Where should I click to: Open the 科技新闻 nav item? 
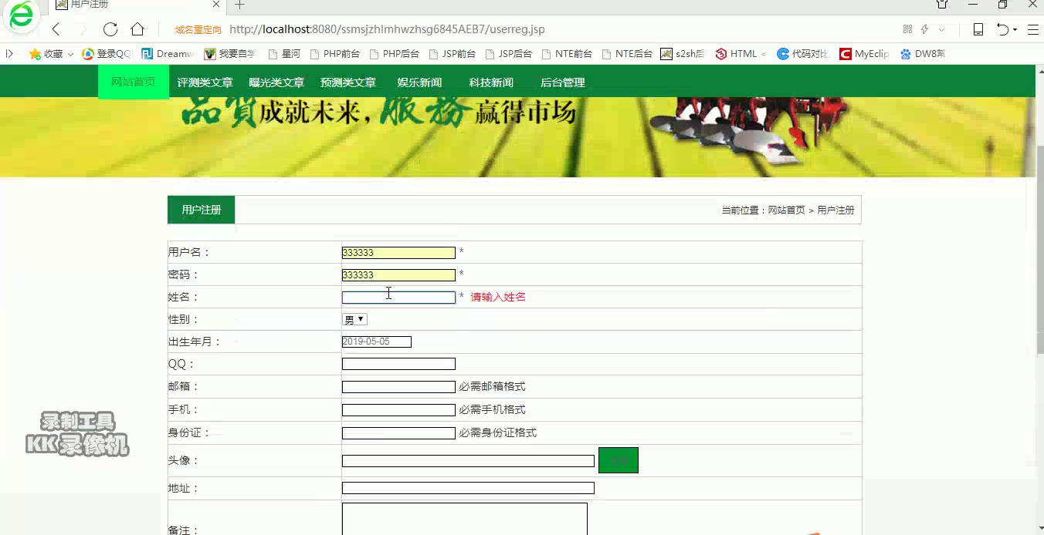point(491,82)
